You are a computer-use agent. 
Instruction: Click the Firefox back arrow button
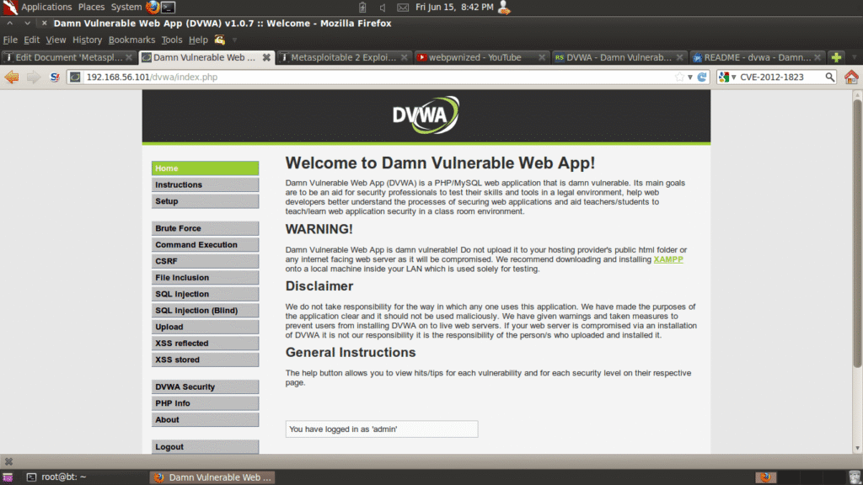tap(11, 77)
